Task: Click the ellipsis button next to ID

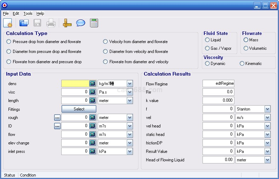Action: 57,126
